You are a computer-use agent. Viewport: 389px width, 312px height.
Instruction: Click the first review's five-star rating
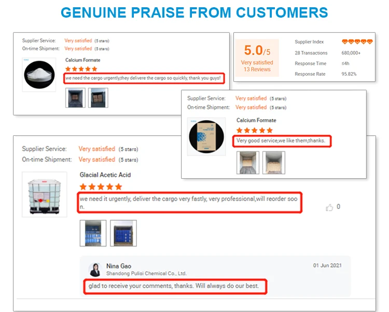point(81,69)
